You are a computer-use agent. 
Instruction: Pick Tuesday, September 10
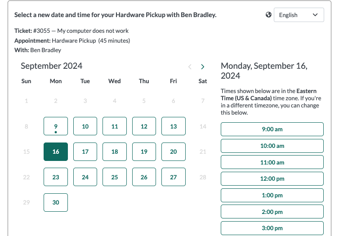85,126
